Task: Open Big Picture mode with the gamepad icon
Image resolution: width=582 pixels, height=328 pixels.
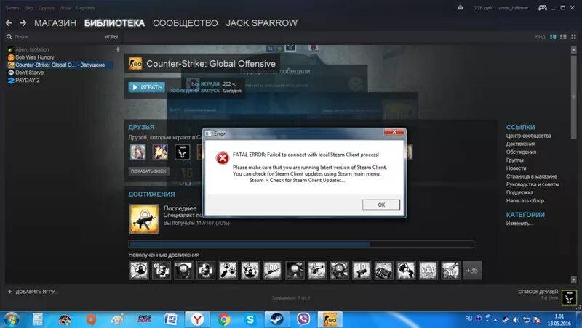Action: pos(542,8)
